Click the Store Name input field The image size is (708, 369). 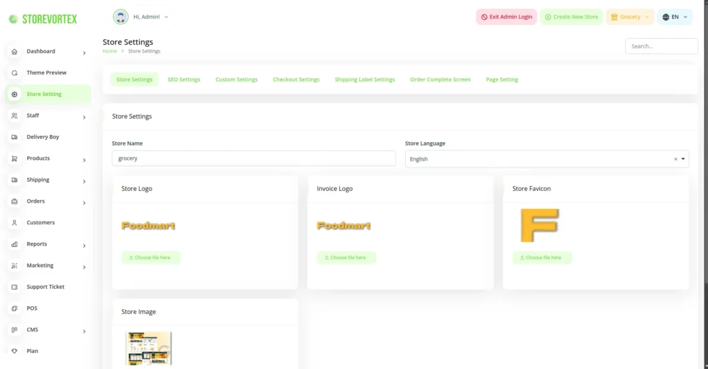(x=254, y=158)
